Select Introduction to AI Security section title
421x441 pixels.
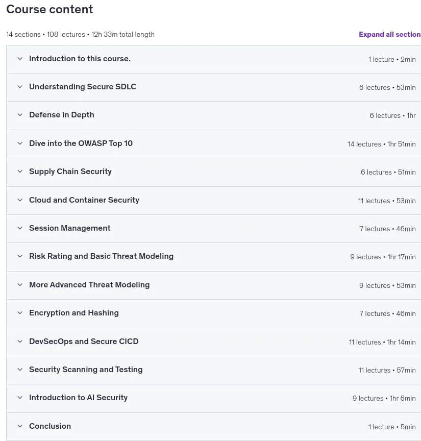[x=78, y=398]
